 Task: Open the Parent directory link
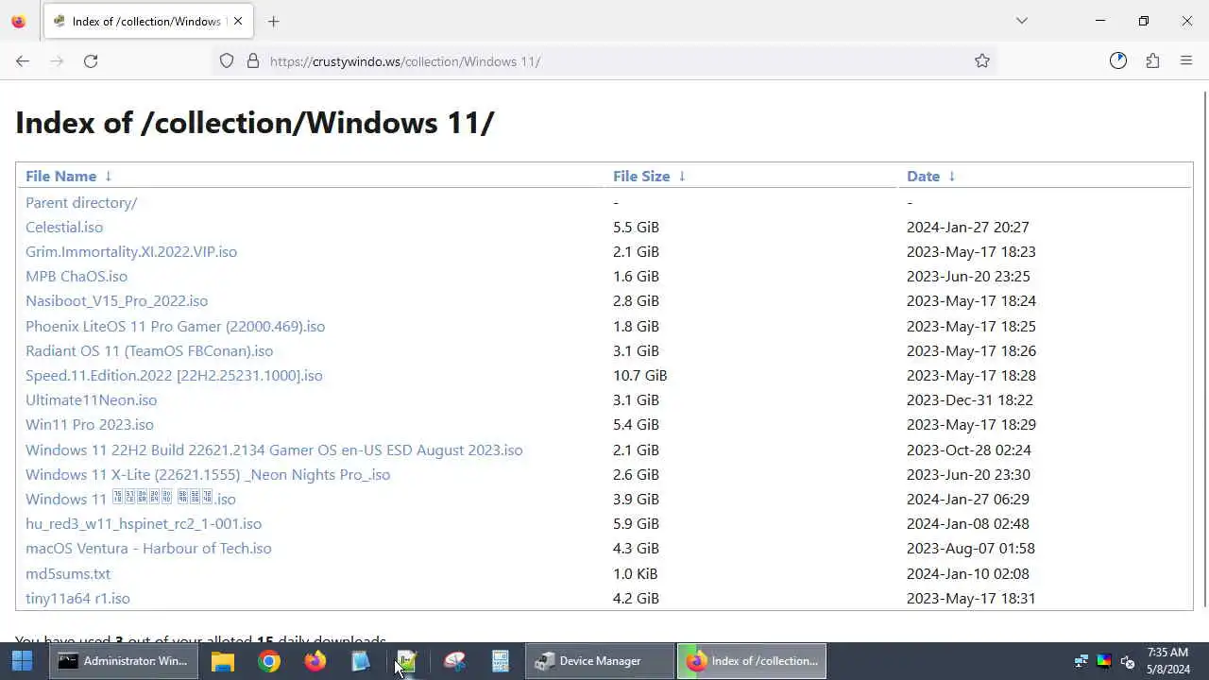point(81,202)
